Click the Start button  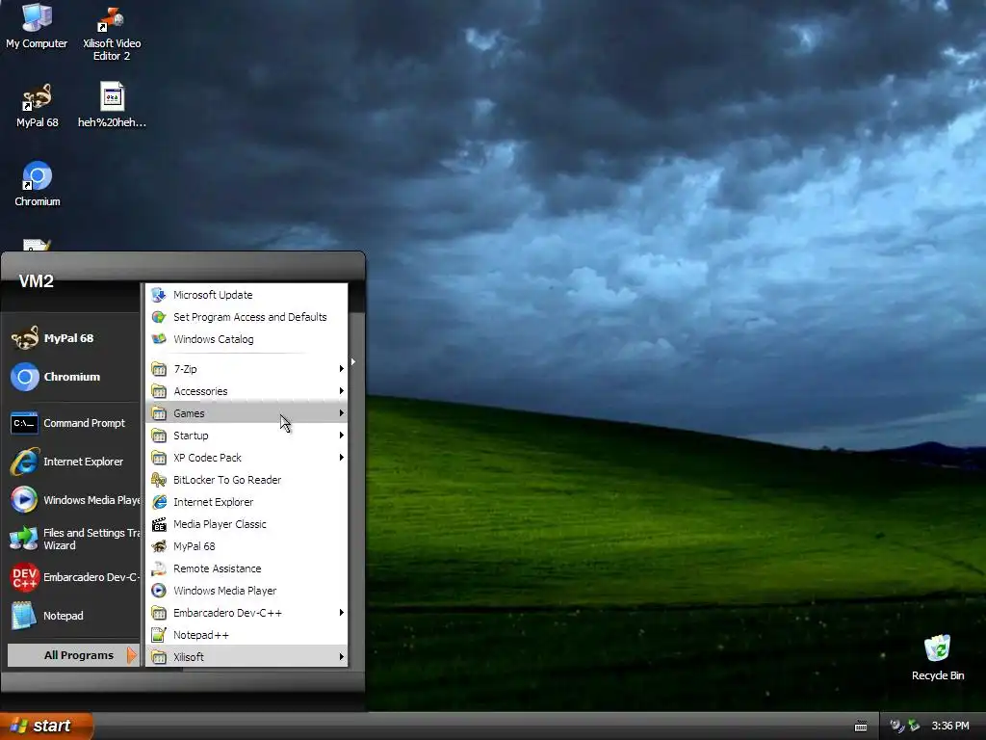coord(46,726)
